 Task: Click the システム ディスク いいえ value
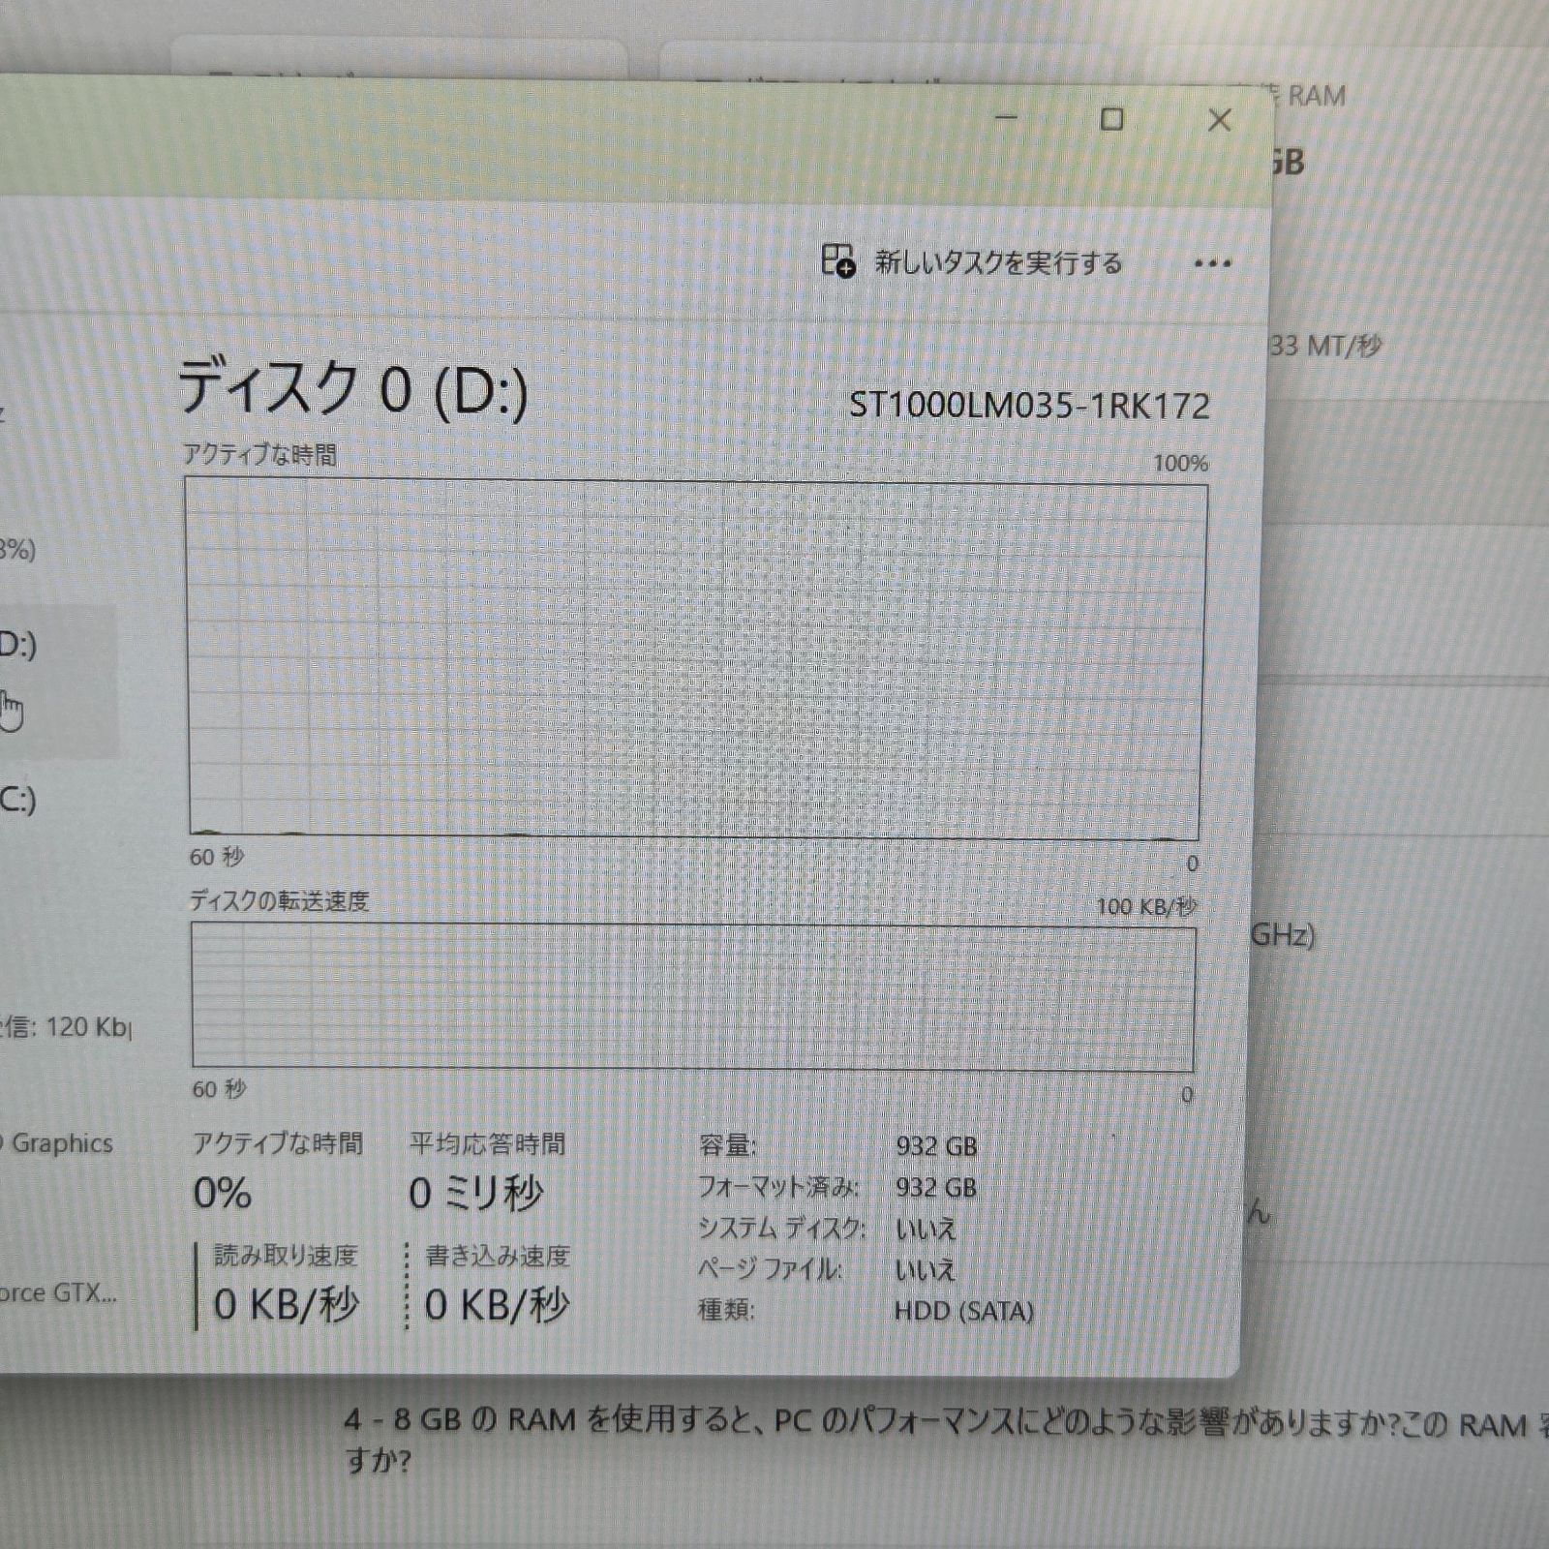pyautogui.click(x=926, y=1230)
